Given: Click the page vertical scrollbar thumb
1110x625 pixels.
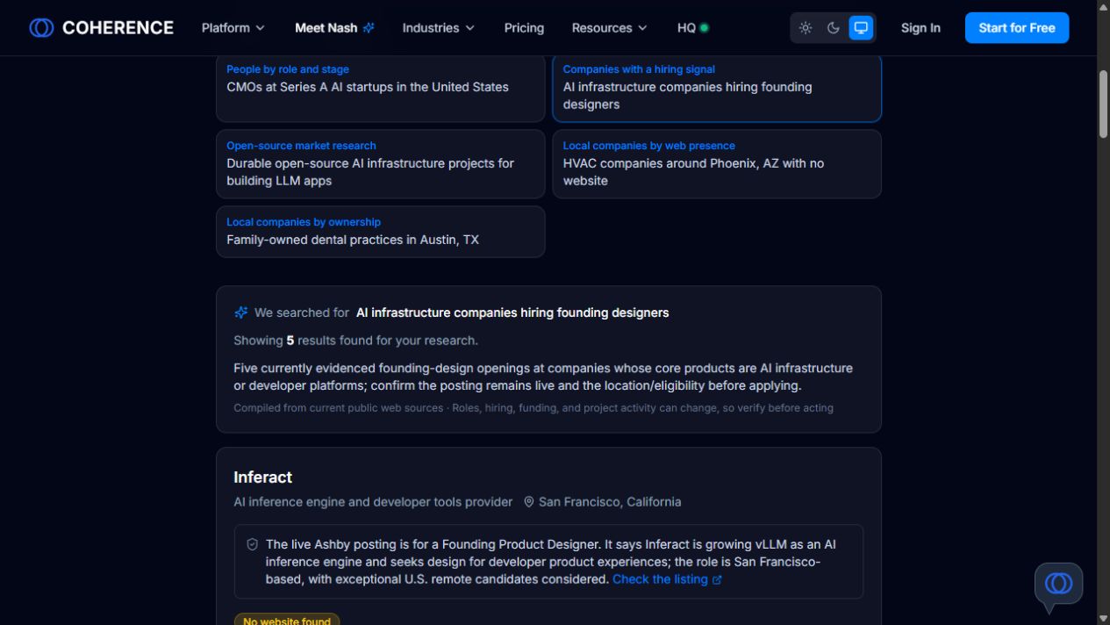Looking at the screenshot, I should [x=1103, y=104].
